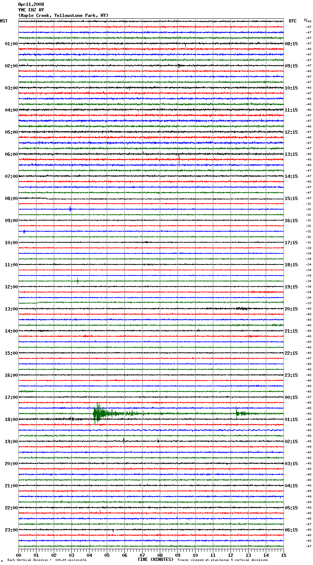
Task: Click minute tick label 08 on the time axis
Action: (x=160, y=555)
